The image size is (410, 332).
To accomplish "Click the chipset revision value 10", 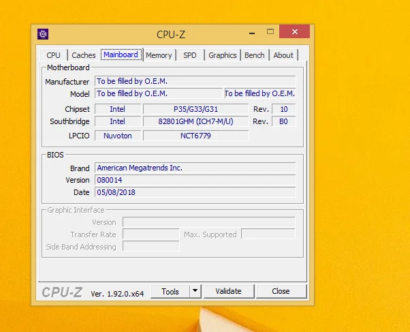I will 284,109.
